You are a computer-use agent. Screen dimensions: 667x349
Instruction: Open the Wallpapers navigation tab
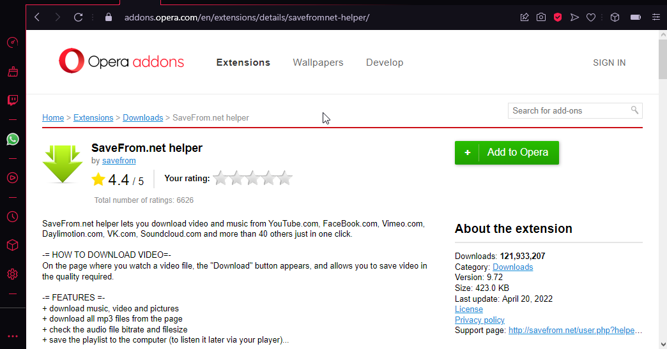pyautogui.click(x=318, y=63)
